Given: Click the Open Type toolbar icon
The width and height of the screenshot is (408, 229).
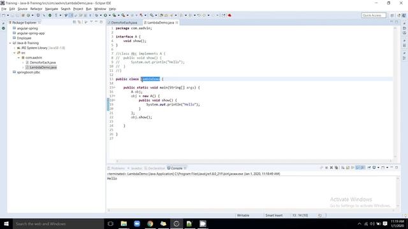Looking at the screenshot, I should 161,15.
